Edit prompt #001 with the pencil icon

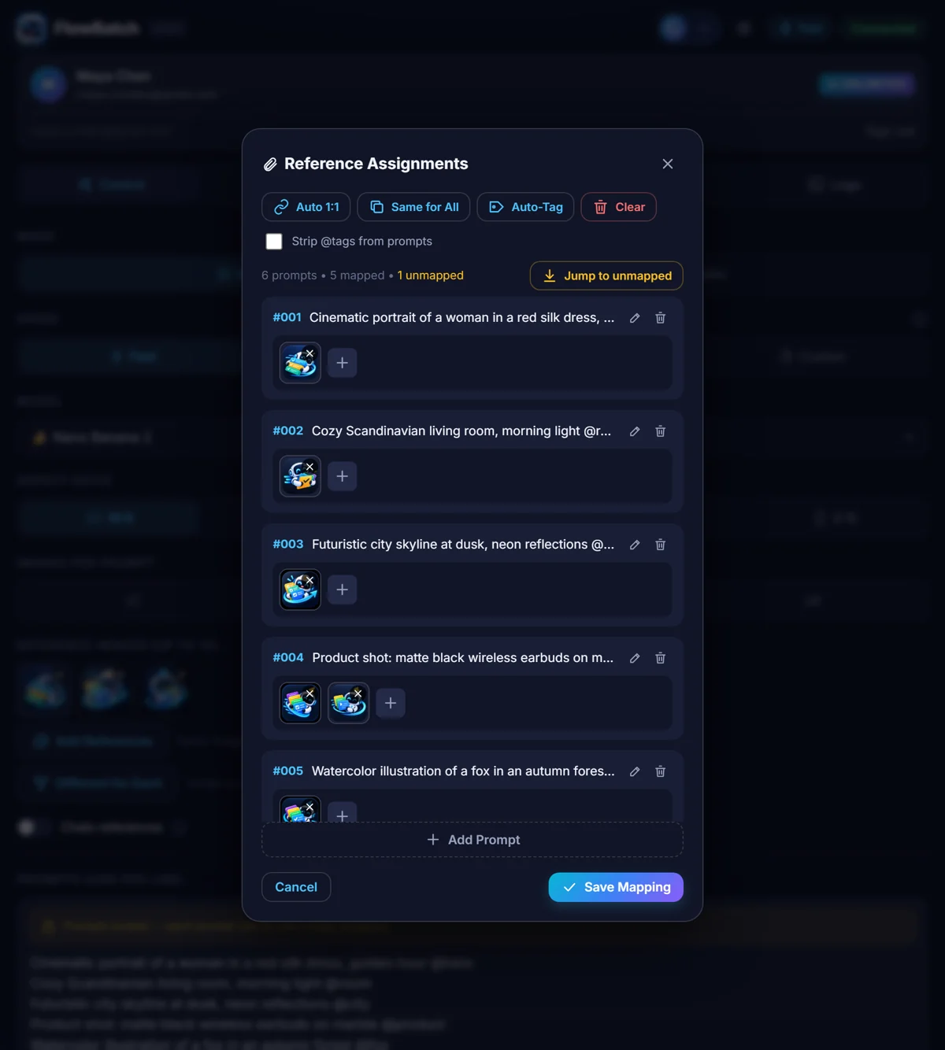[635, 318]
